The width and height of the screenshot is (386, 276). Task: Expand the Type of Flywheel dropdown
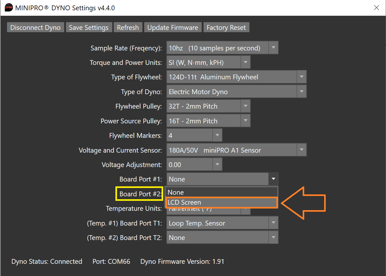(x=237, y=77)
